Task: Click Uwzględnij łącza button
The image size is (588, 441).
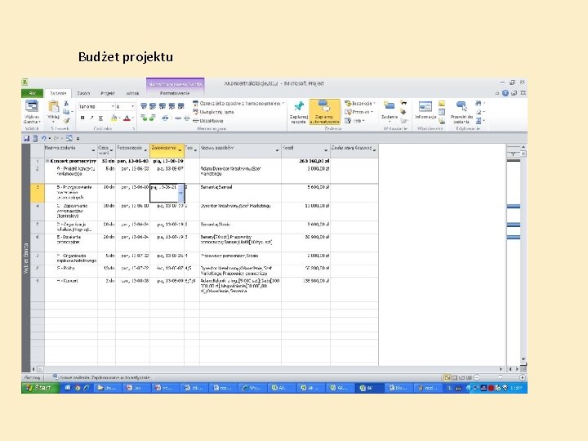Action: coord(213,112)
